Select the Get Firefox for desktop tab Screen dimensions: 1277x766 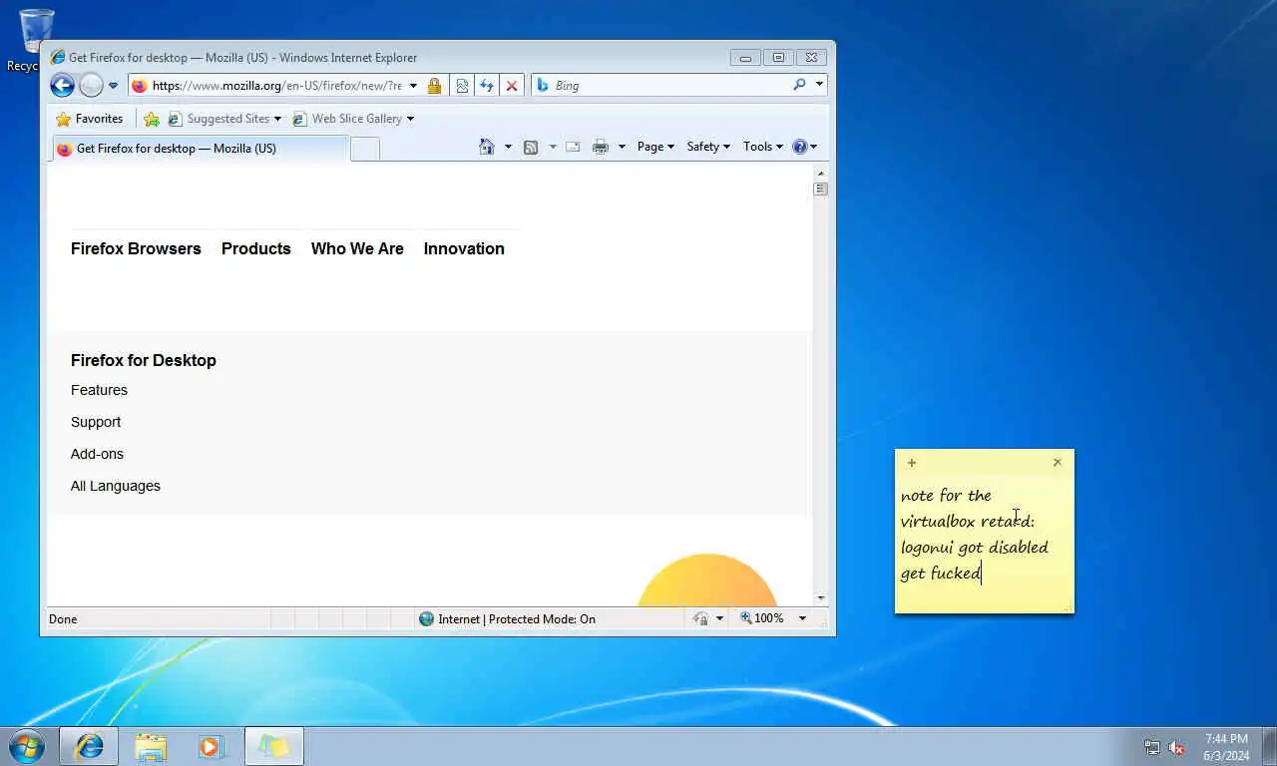click(x=200, y=149)
